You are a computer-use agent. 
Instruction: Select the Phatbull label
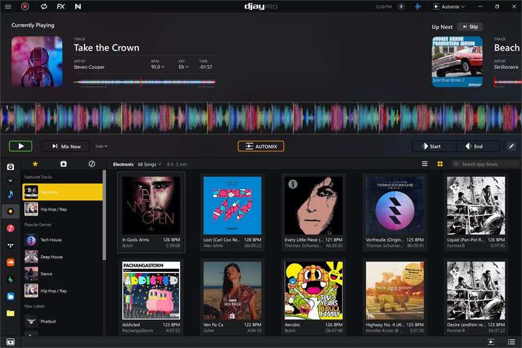63,321
